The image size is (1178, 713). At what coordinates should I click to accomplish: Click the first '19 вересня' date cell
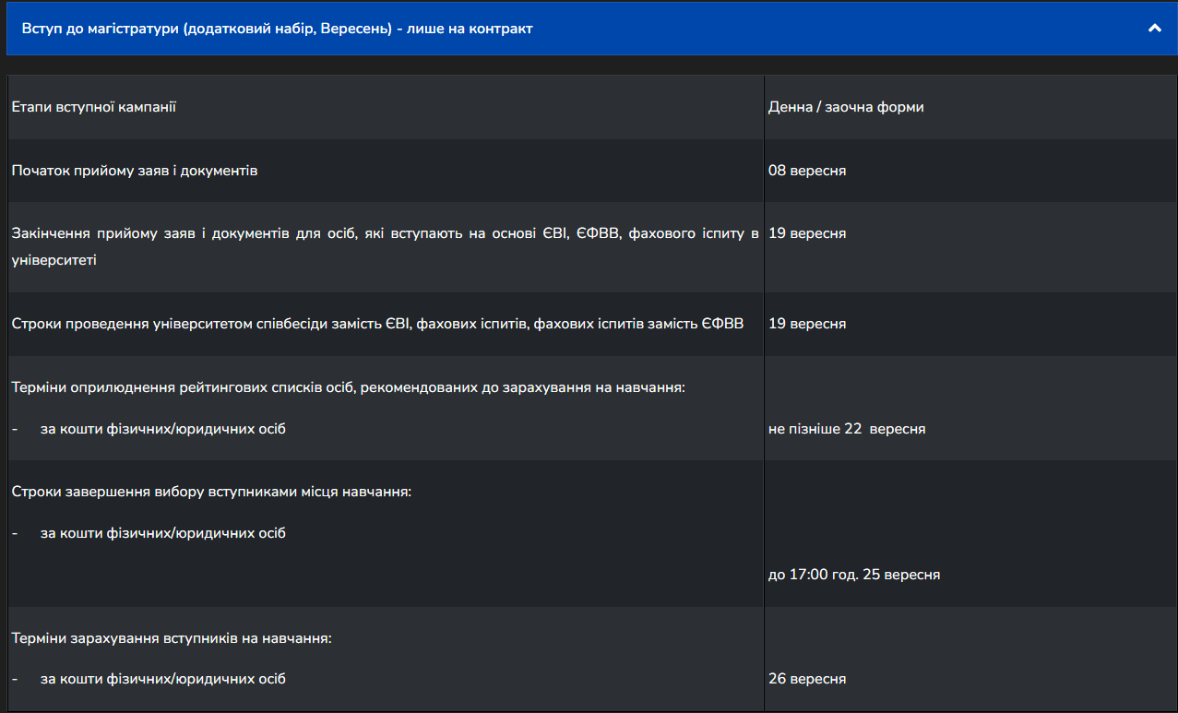coord(807,233)
